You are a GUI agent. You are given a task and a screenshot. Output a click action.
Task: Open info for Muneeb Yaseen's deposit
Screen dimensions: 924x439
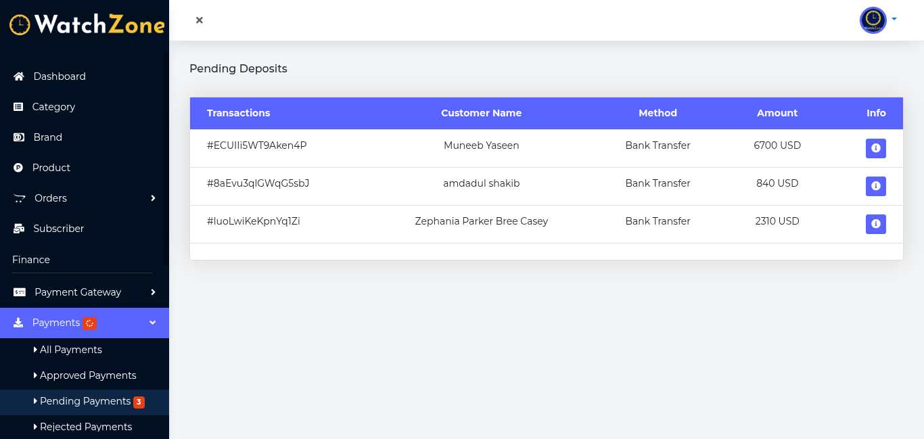tap(875, 148)
